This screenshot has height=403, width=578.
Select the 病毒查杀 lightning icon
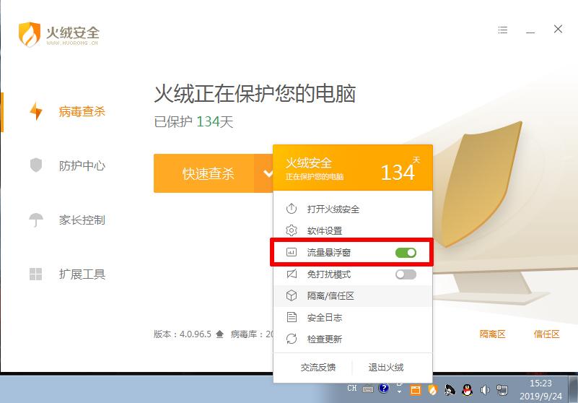click(x=36, y=111)
